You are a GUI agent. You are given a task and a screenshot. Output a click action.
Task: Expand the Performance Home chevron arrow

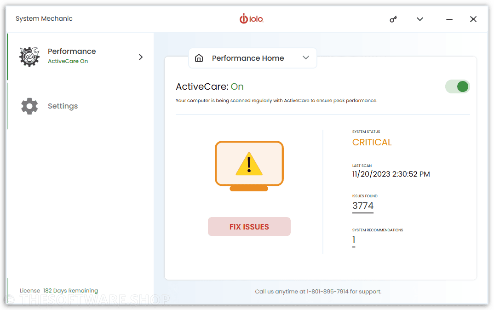point(305,57)
